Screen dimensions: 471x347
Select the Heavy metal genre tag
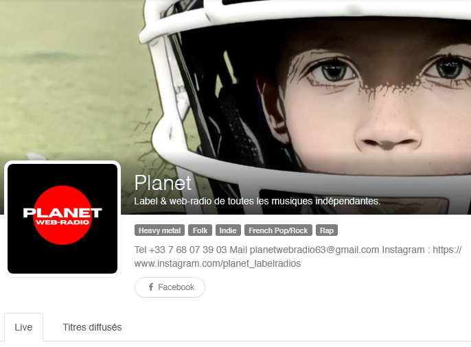pos(159,230)
